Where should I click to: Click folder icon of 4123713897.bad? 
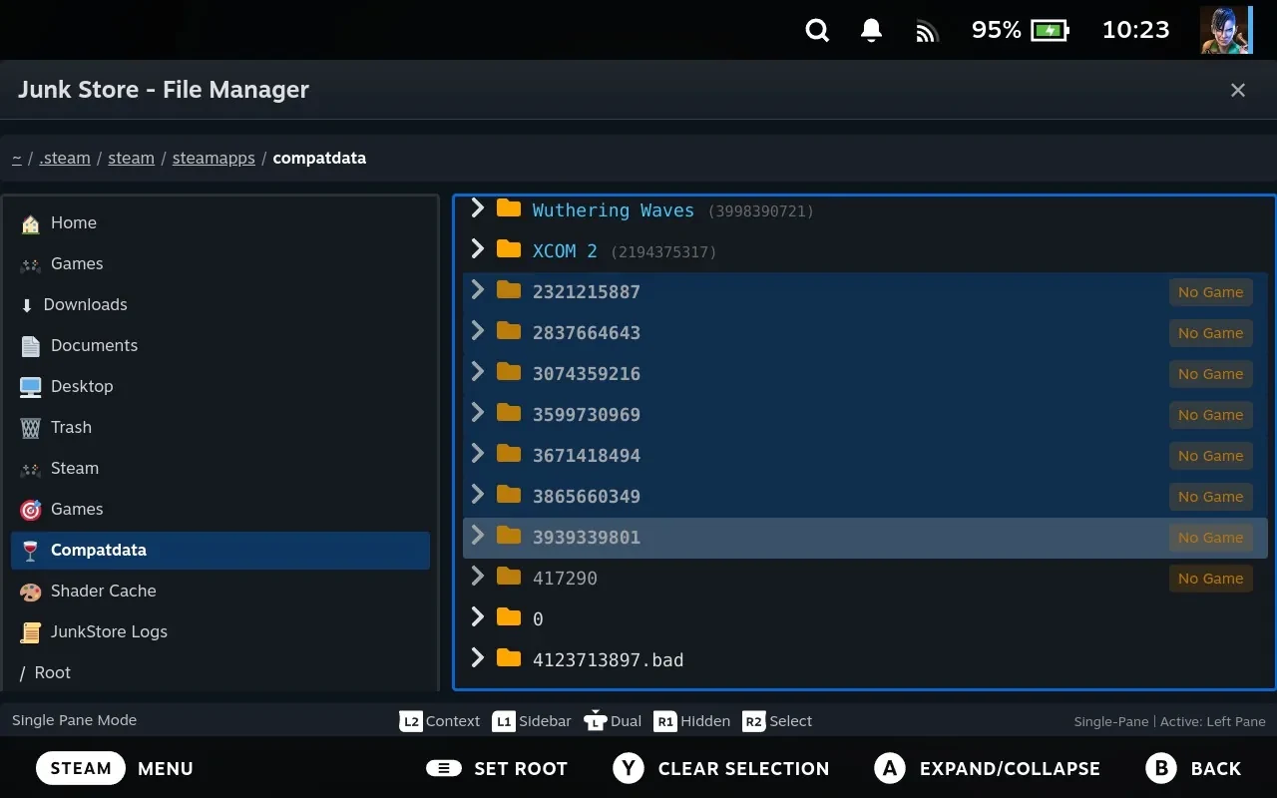coord(509,657)
